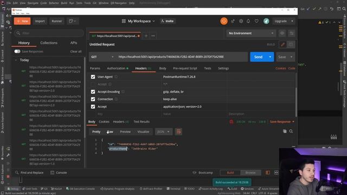Screen dimensions: 347x195
Task: Click the comments icon next to pencil
Action: pyautogui.click(x=291, y=44)
